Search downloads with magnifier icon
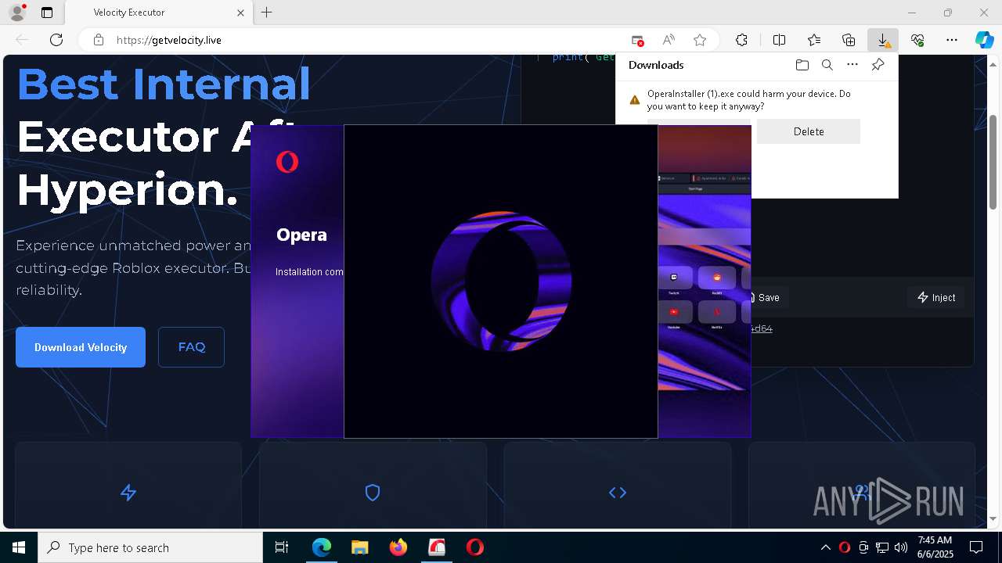The width and height of the screenshot is (1002, 563). point(827,65)
